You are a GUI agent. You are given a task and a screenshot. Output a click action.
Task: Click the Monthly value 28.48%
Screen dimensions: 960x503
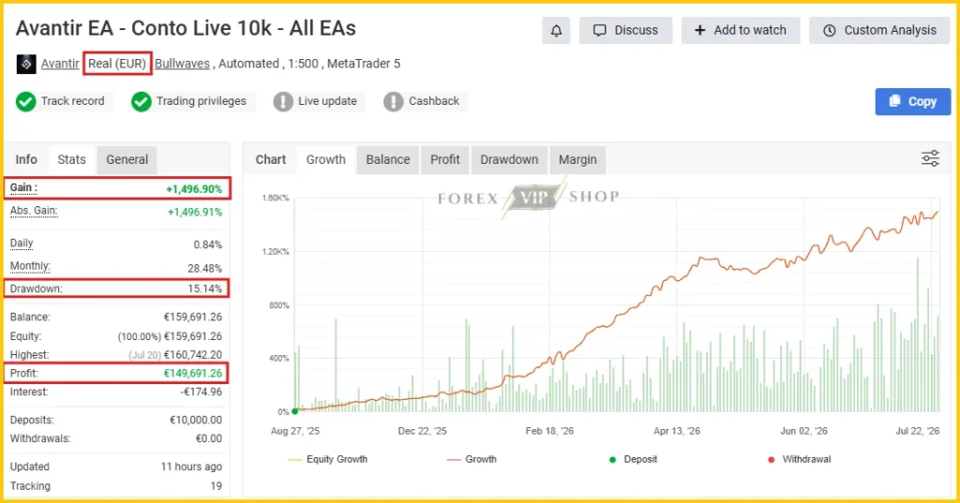pos(204,269)
